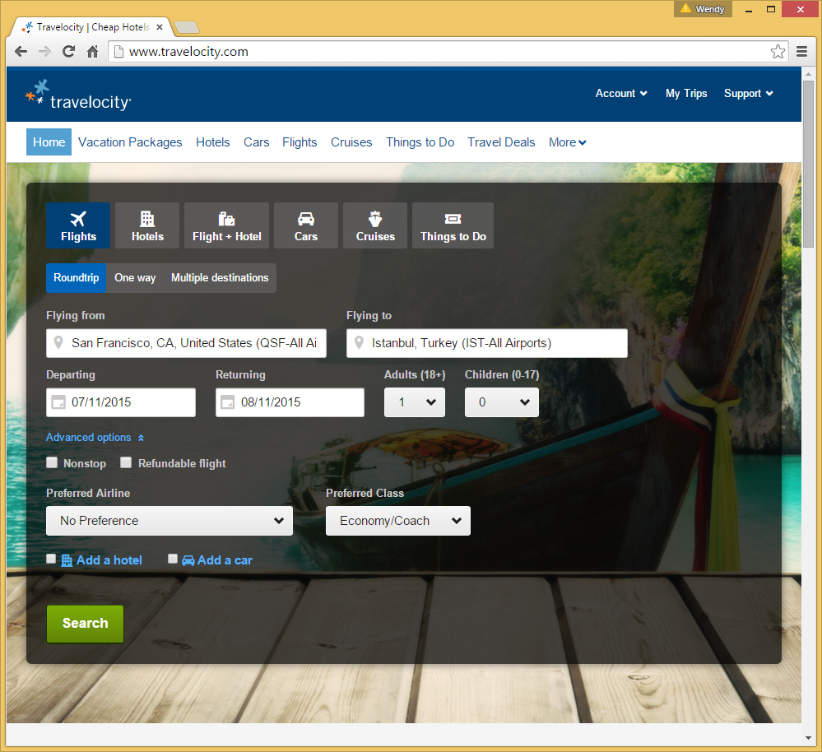The image size is (822, 752).
Task: Go to the browser home page icon
Action: tap(92, 51)
